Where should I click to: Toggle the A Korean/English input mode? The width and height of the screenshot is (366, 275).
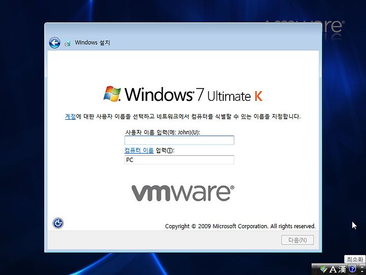click(x=332, y=269)
